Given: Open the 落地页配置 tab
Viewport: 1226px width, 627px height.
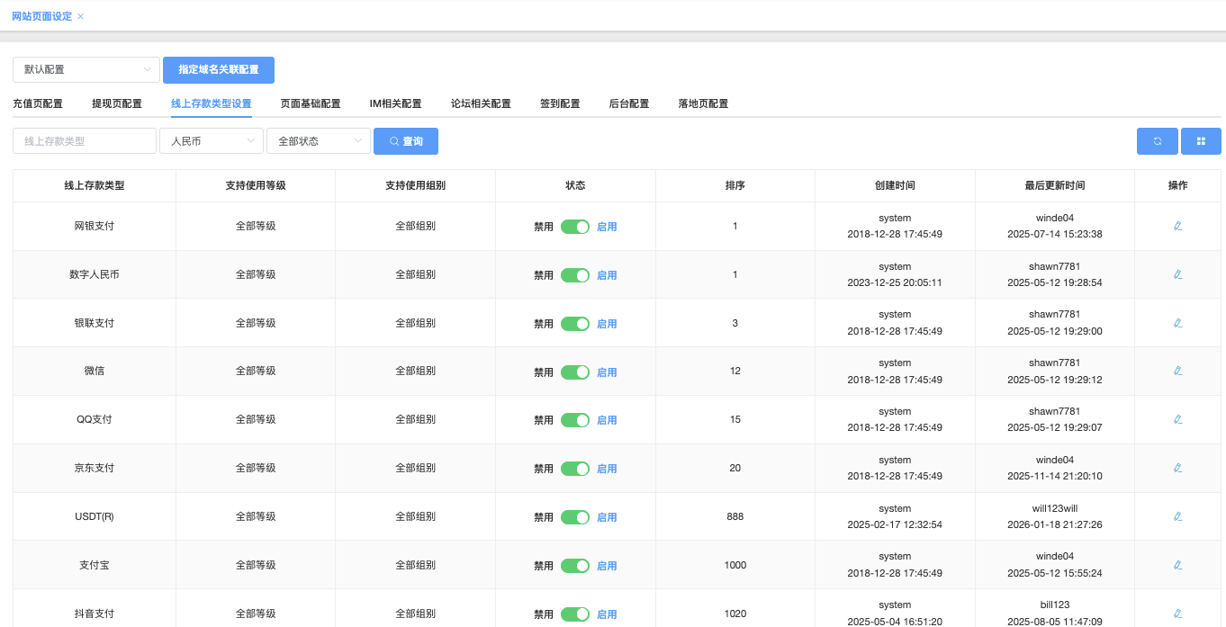Looking at the screenshot, I should pyautogui.click(x=703, y=103).
